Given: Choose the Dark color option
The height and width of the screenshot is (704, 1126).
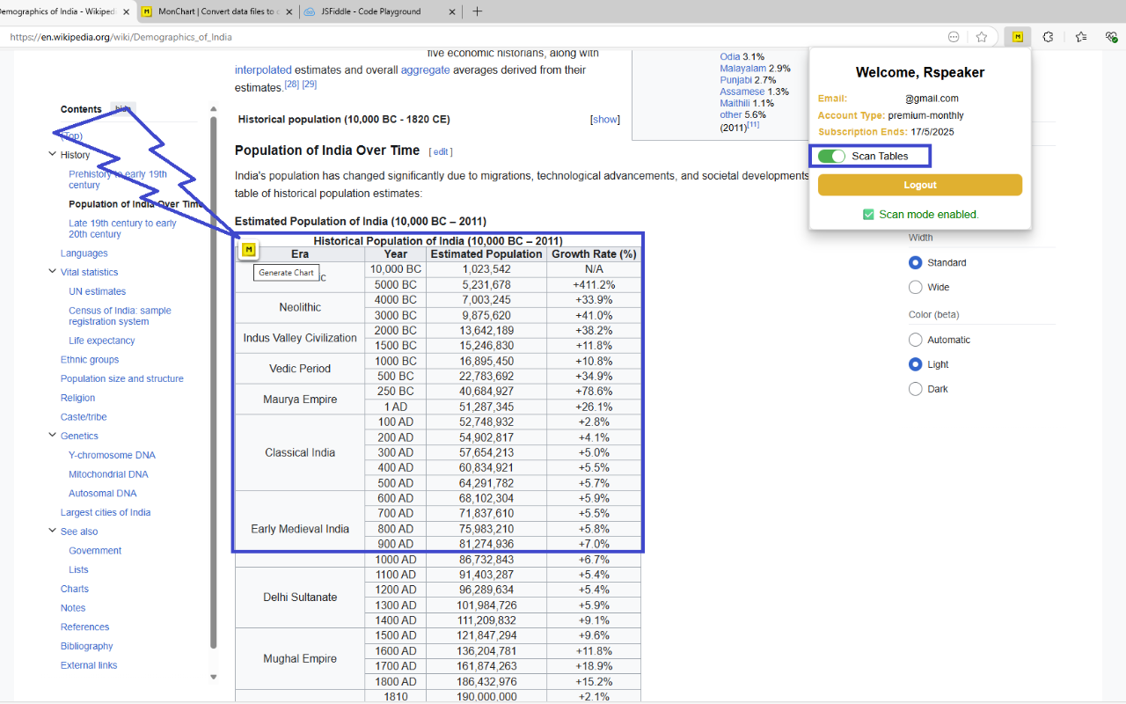Looking at the screenshot, I should click(915, 388).
